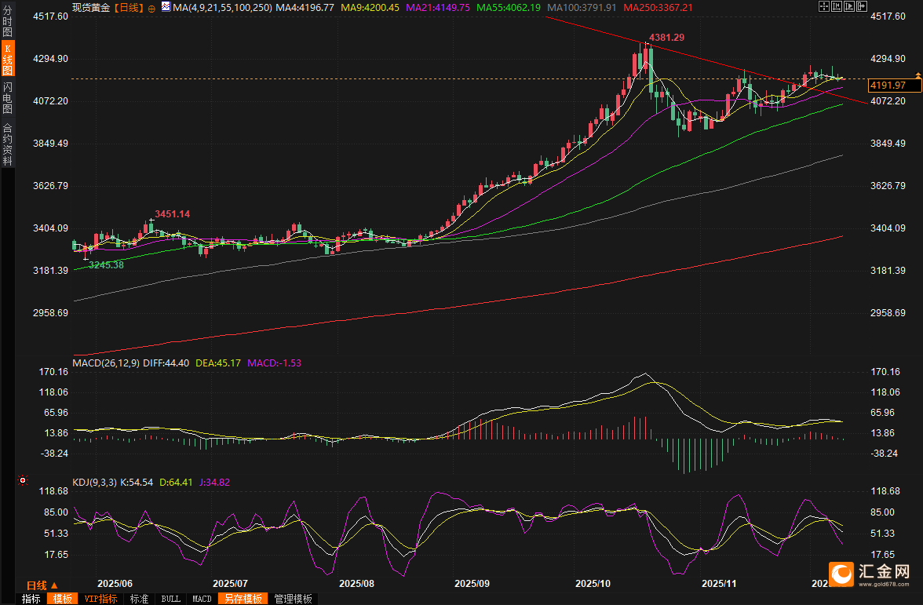This screenshot has width=923, height=605.
Task: Apply the MACD template
Action: pos(202,599)
